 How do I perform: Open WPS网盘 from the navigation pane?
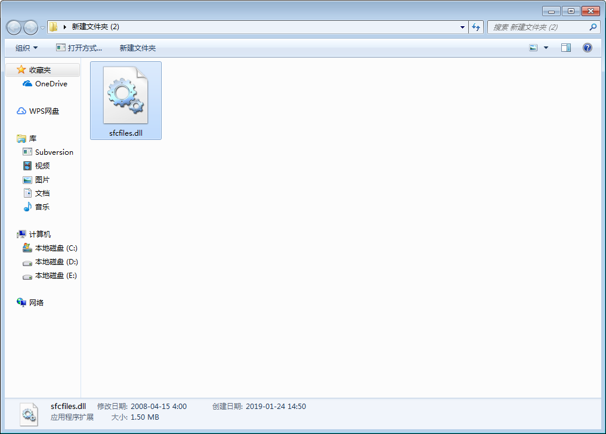(45, 111)
